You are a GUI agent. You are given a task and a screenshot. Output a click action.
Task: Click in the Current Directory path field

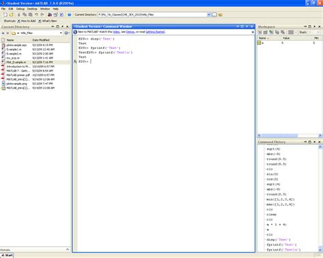(153, 14)
